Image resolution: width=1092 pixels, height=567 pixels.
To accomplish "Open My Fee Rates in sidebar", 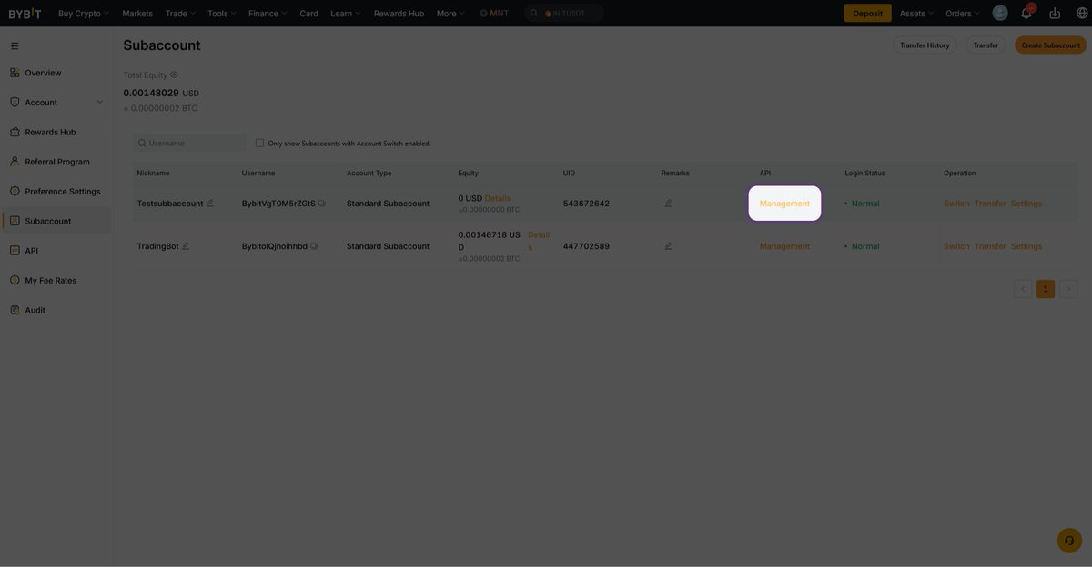I will (x=50, y=281).
